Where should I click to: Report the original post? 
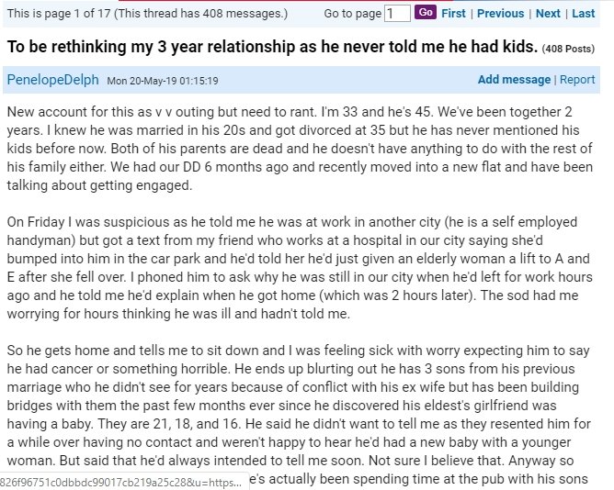click(577, 80)
